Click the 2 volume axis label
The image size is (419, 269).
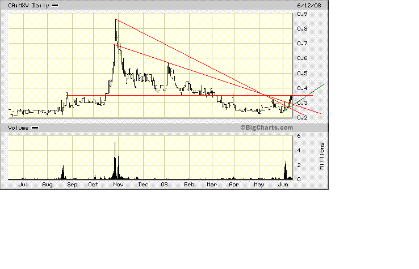[299, 165]
